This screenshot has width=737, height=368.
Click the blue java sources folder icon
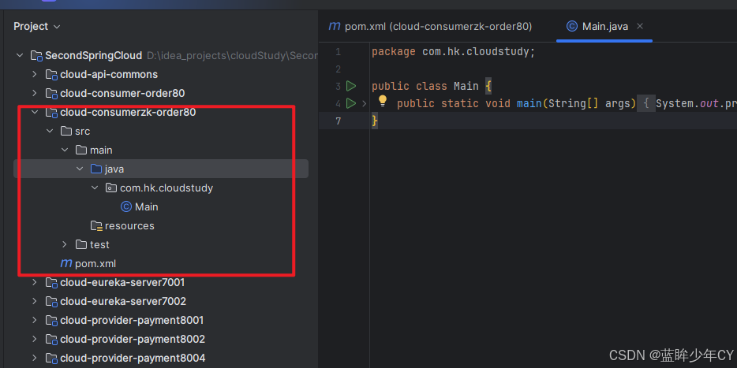click(96, 169)
